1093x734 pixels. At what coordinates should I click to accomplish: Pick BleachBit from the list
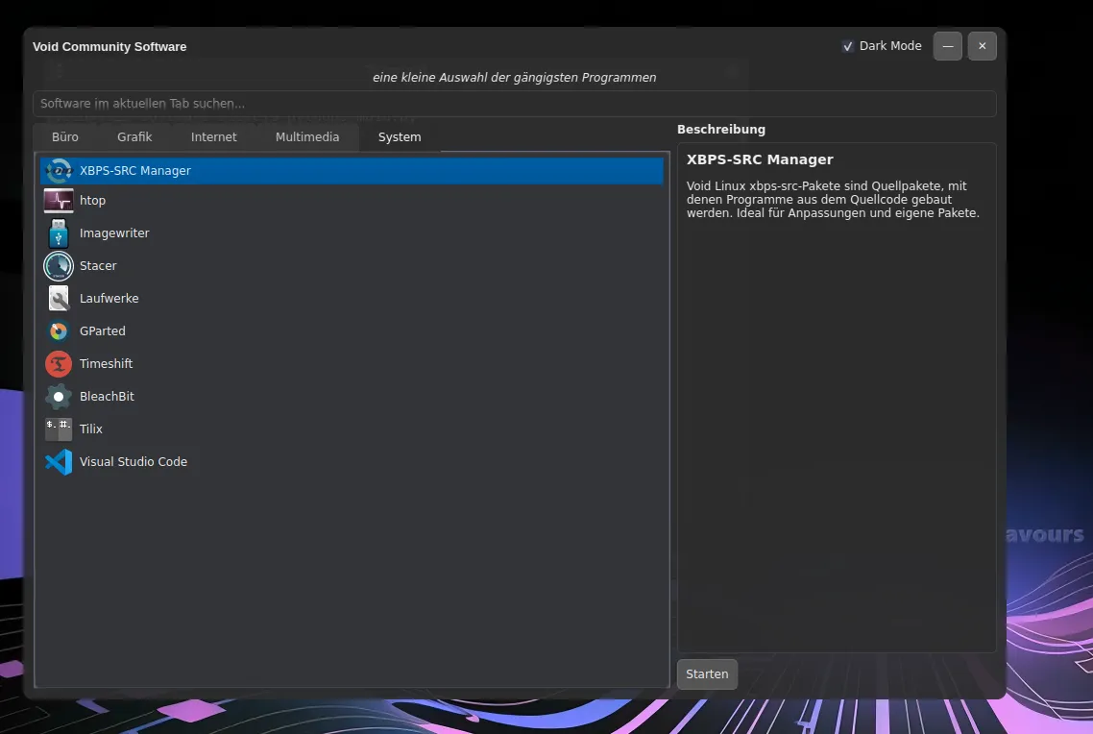pos(352,397)
